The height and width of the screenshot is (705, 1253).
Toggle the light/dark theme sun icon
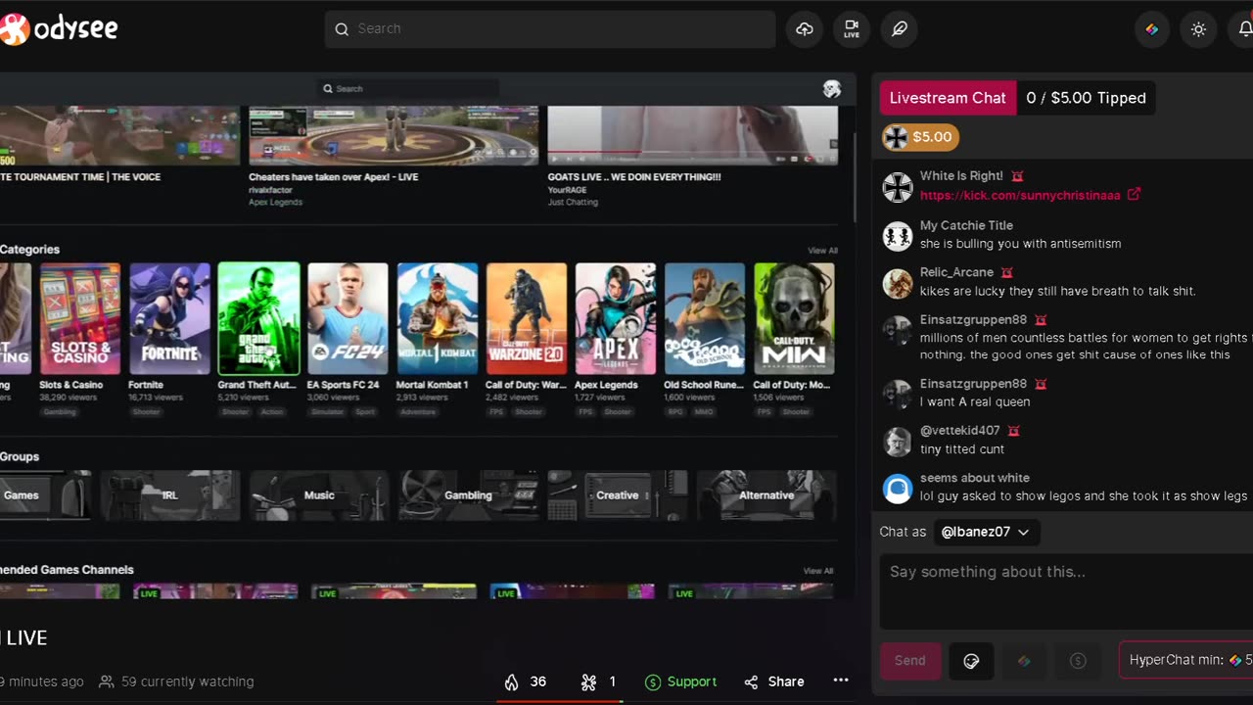click(1198, 29)
